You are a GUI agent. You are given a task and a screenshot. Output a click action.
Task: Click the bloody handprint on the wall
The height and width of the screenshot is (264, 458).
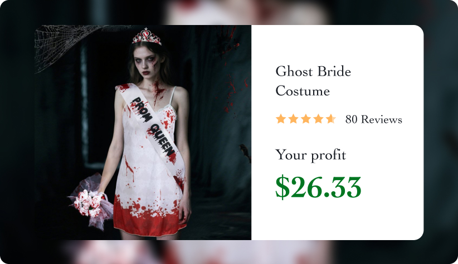[x=227, y=41]
